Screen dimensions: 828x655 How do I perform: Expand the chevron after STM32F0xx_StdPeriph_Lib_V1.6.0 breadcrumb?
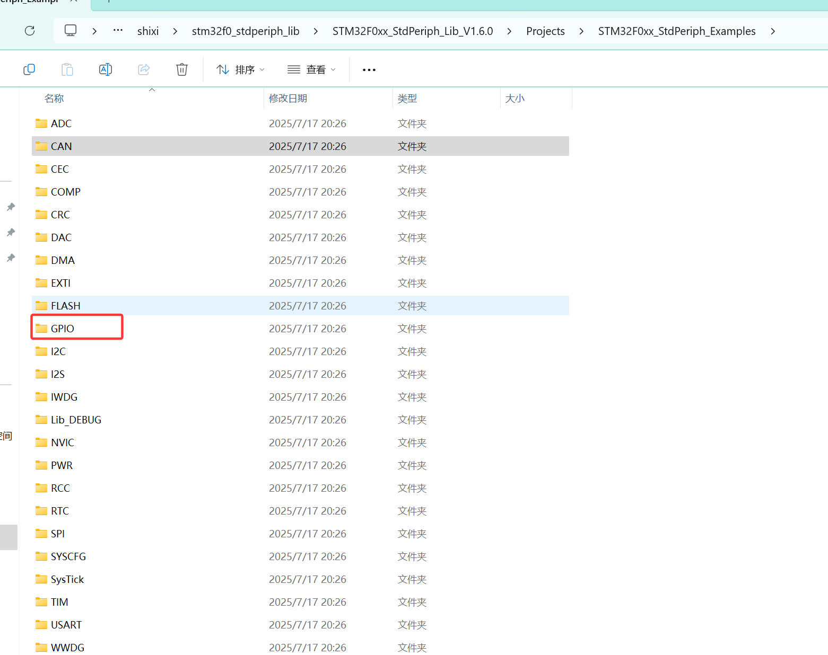509,31
